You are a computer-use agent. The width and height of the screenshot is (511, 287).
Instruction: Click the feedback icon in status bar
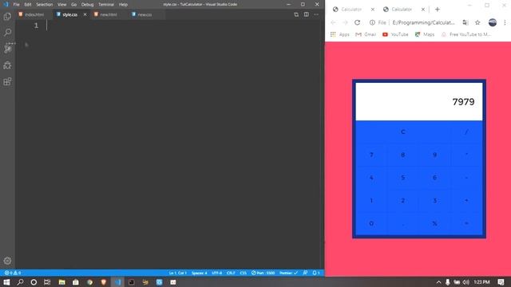point(305,273)
